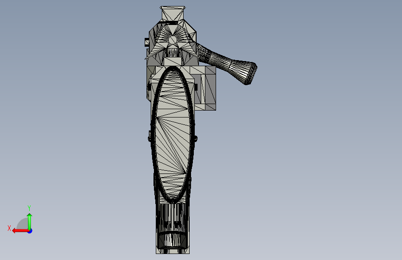This screenshot has height=260, width=402.
Task: Select the rectangular box beside the ellipse
Action: tap(205, 88)
